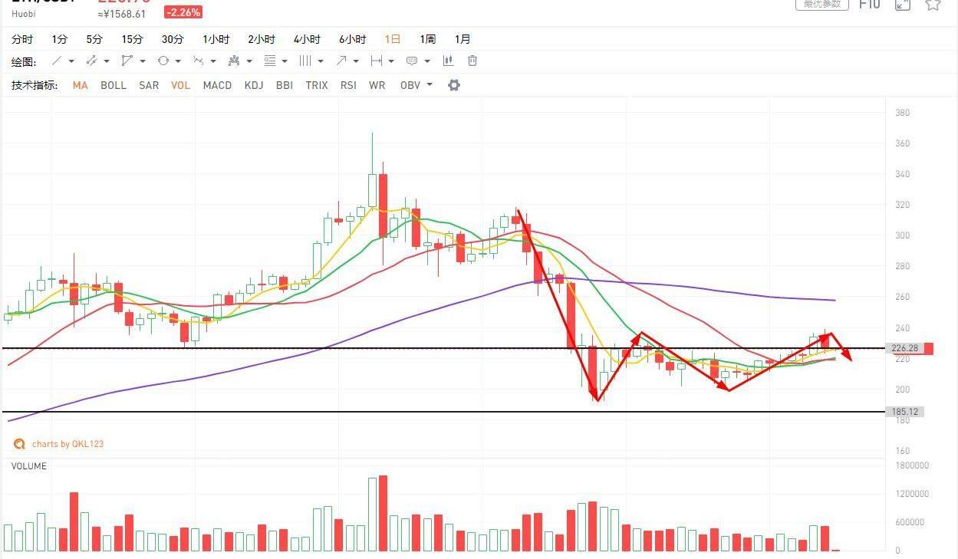Select the dot-cluster pattern drawing tool
The image size is (958, 559).
[234, 61]
